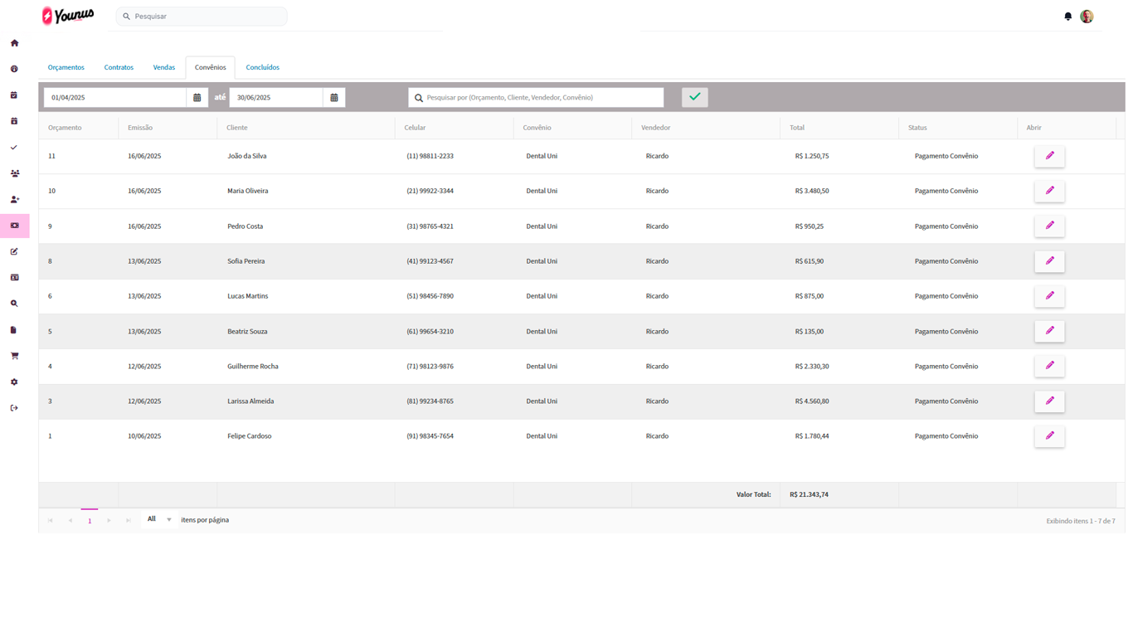Click the add-user icon in sidebar
Image resolution: width=1133 pixels, height=637 pixels.
coord(14,200)
